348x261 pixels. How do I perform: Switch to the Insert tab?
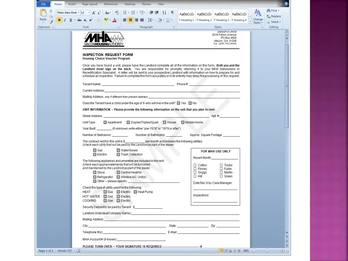pyautogui.click(x=72, y=4)
